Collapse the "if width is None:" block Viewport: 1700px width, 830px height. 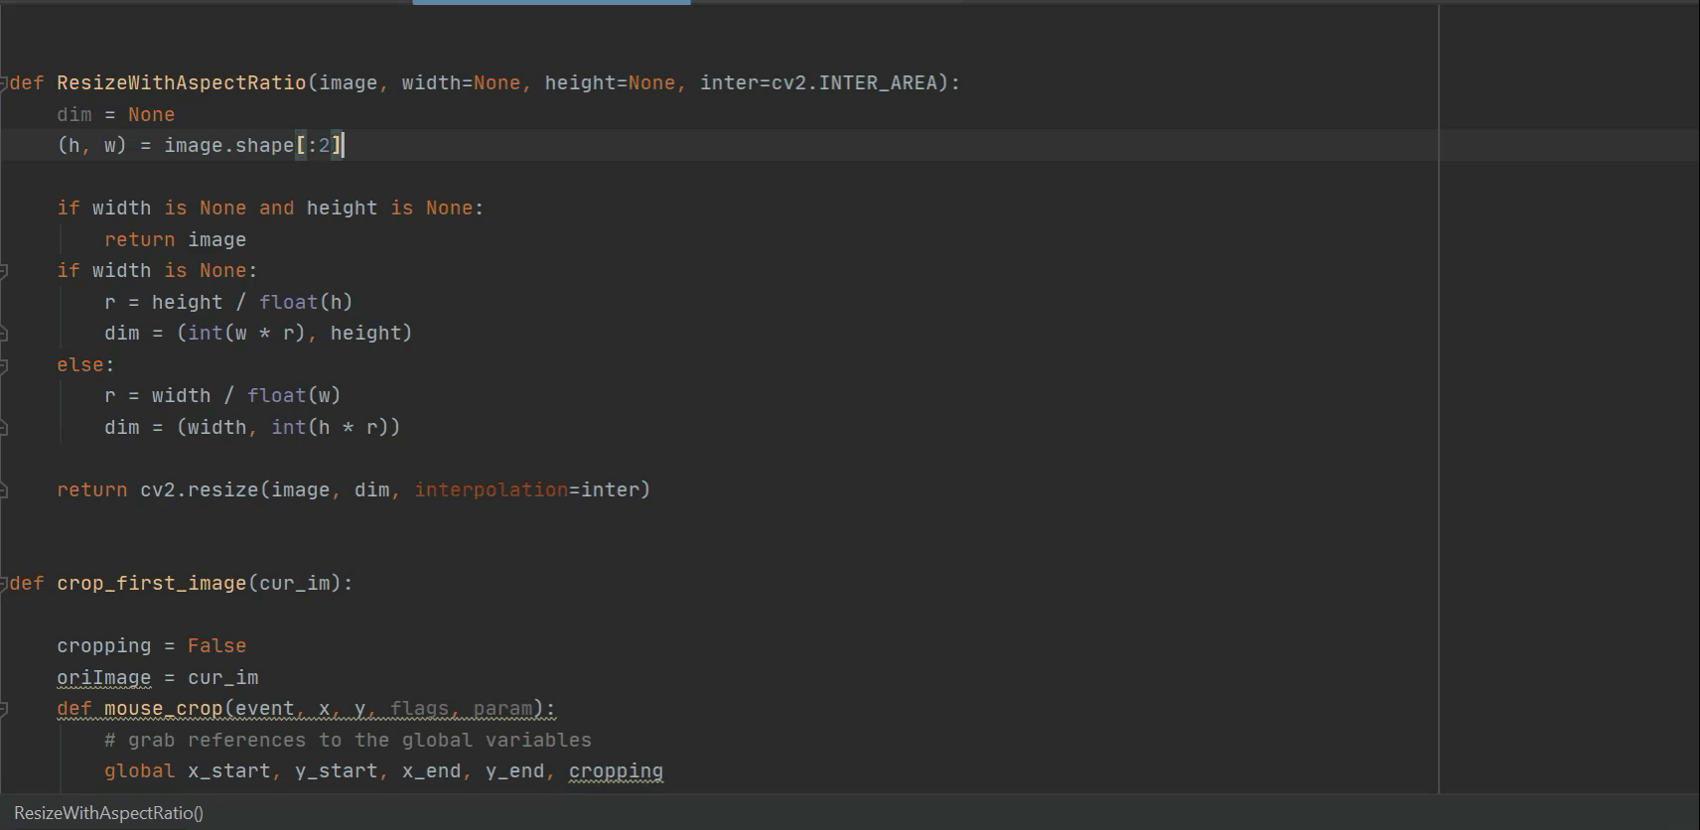(x=4, y=270)
